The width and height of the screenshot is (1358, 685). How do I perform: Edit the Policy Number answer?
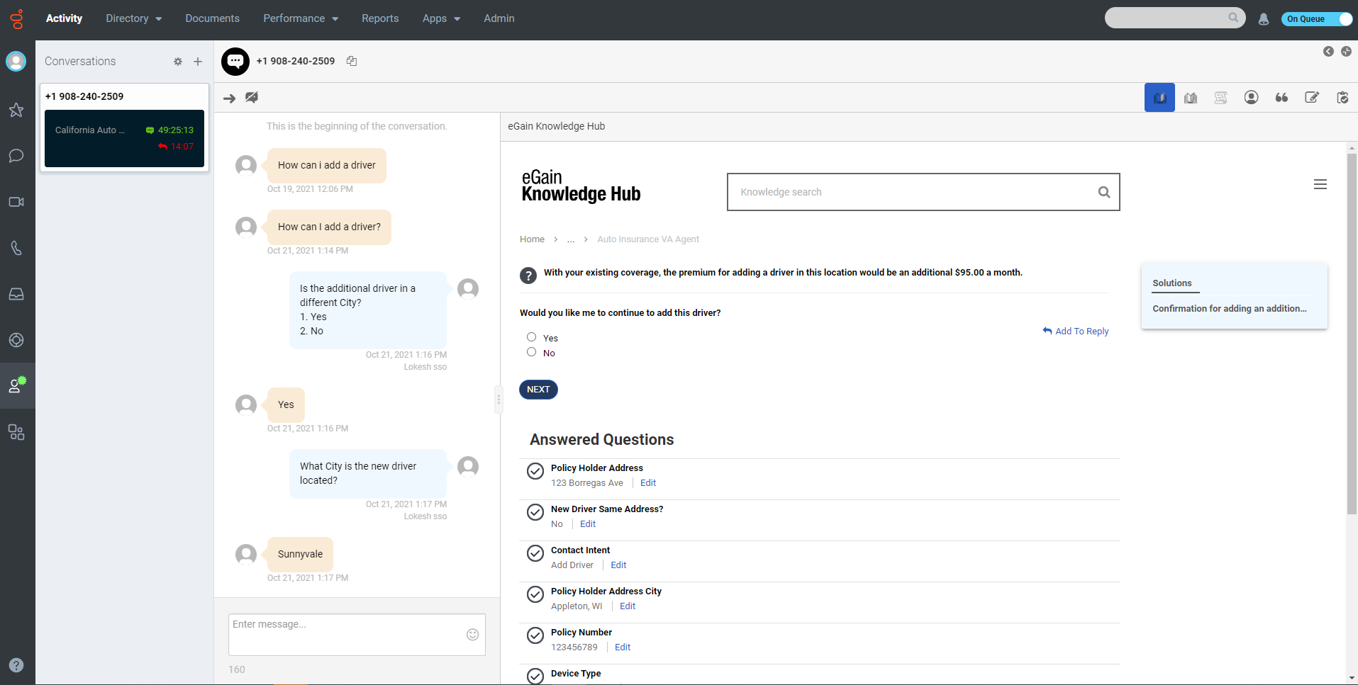pos(621,647)
